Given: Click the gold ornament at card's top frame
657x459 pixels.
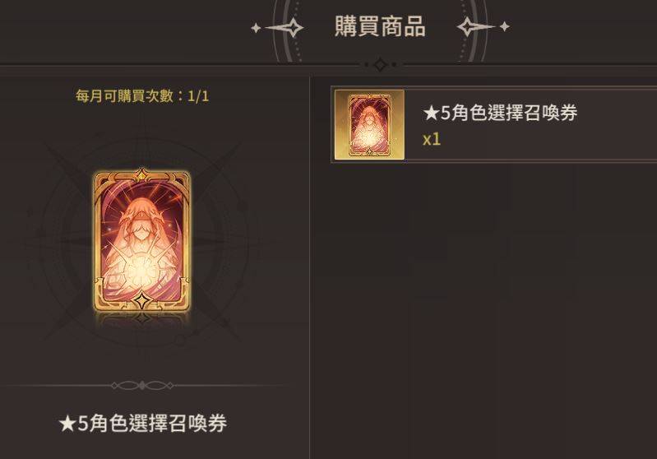Looking at the screenshot, I should click(x=141, y=174).
